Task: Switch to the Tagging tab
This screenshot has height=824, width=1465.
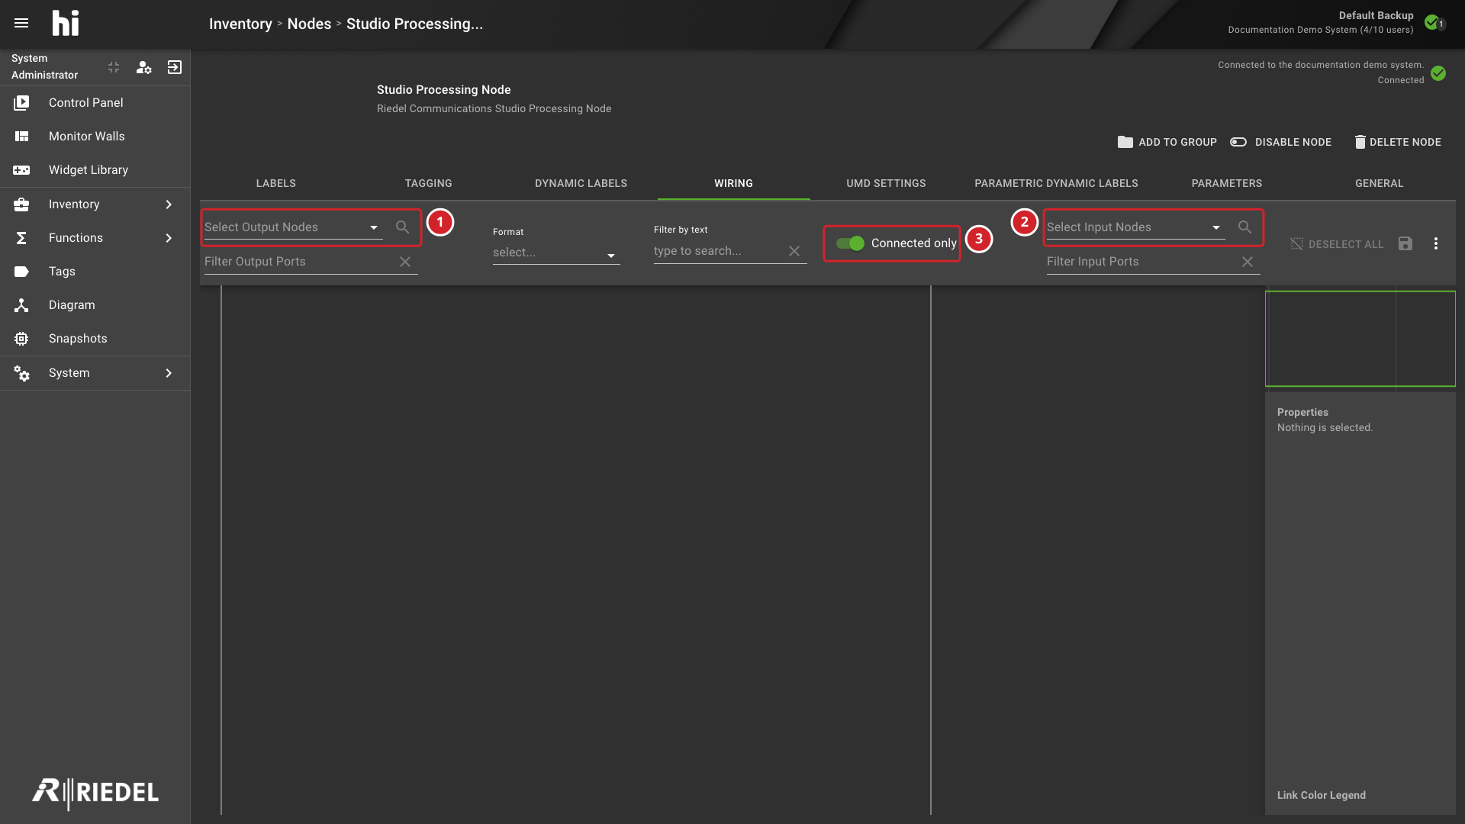Action: point(429,183)
